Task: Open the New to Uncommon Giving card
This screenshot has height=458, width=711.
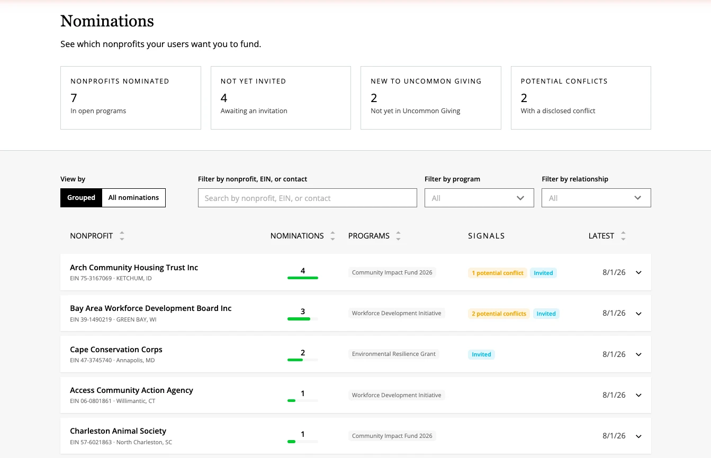Action: tap(431, 98)
